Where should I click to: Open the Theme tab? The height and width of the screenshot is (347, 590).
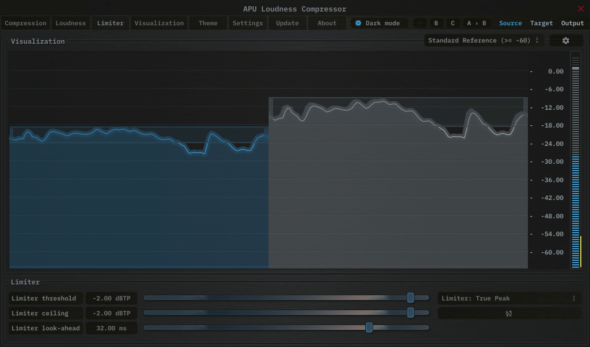pyautogui.click(x=208, y=23)
